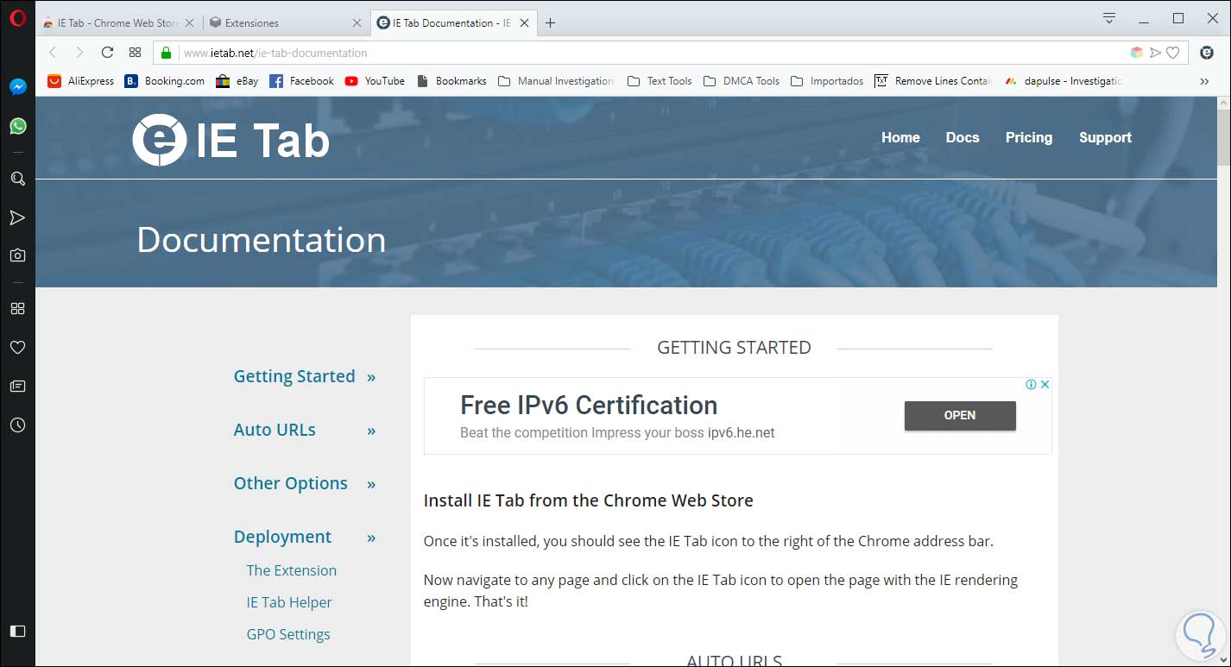Open Support in the site menu
Image resolution: width=1231 pixels, height=667 pixels.
coord(1105,137)
